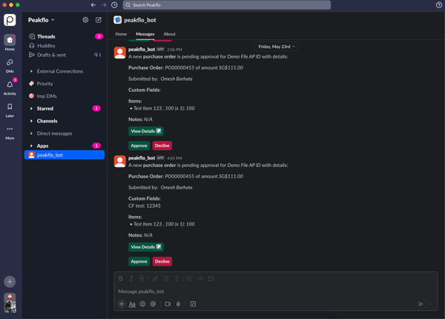
Task: Click the Search Peakflo field
Action: (x=227, y=5)
